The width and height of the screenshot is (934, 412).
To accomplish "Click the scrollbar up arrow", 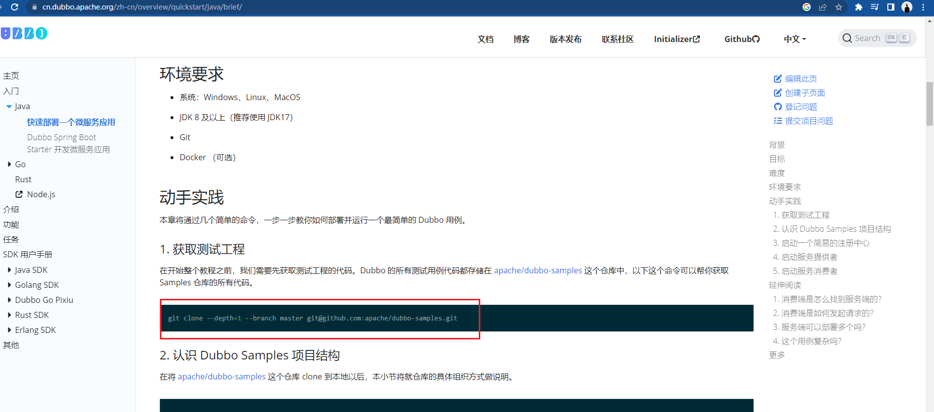I will tap(929, 21).
